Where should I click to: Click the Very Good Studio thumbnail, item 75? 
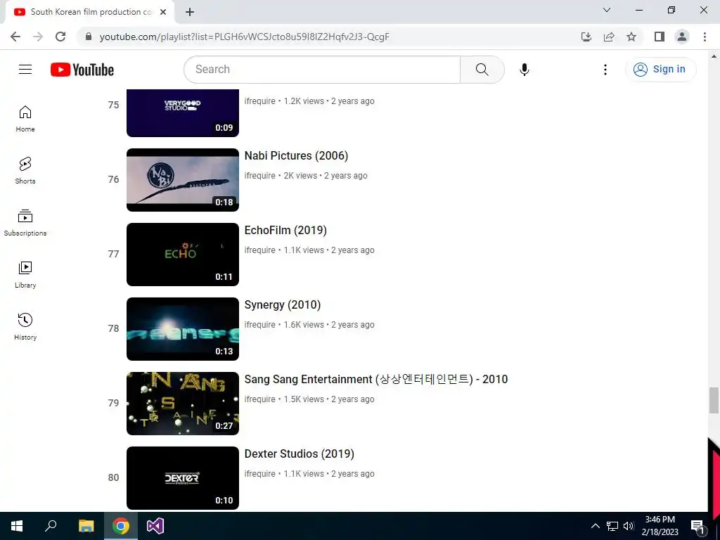tap(183, 113)
